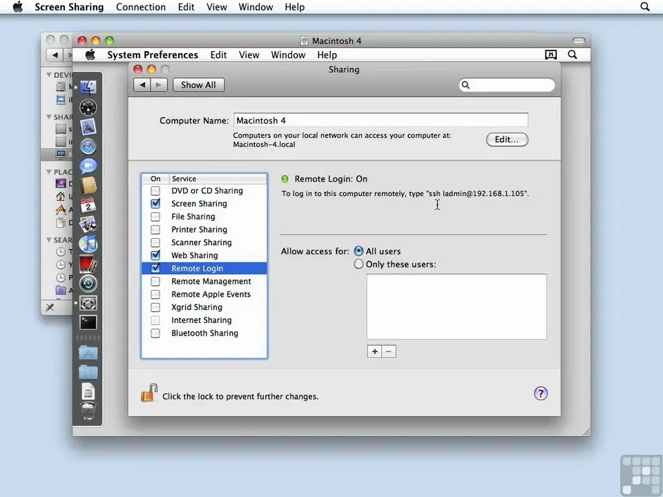Open the Screen Sharing application menu
663x497 pixels.
(x=69, y=7)
